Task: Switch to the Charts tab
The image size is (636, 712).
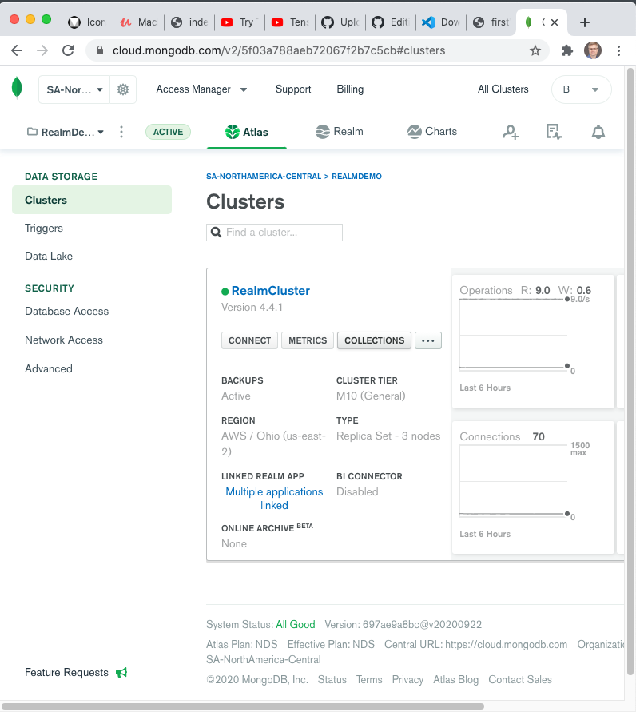Action: 432,132
